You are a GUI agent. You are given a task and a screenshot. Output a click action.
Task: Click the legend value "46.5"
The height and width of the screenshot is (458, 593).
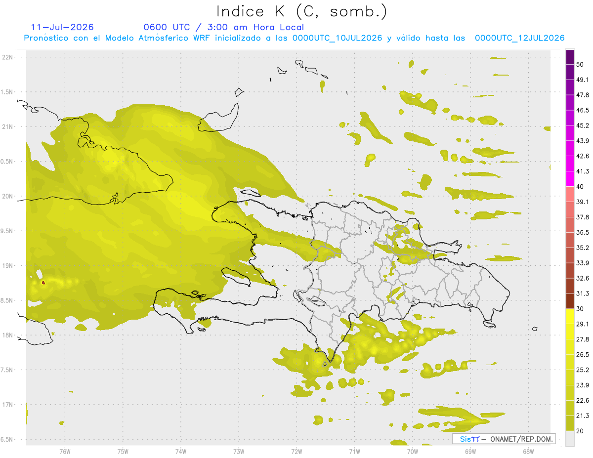tap(582, 110)
